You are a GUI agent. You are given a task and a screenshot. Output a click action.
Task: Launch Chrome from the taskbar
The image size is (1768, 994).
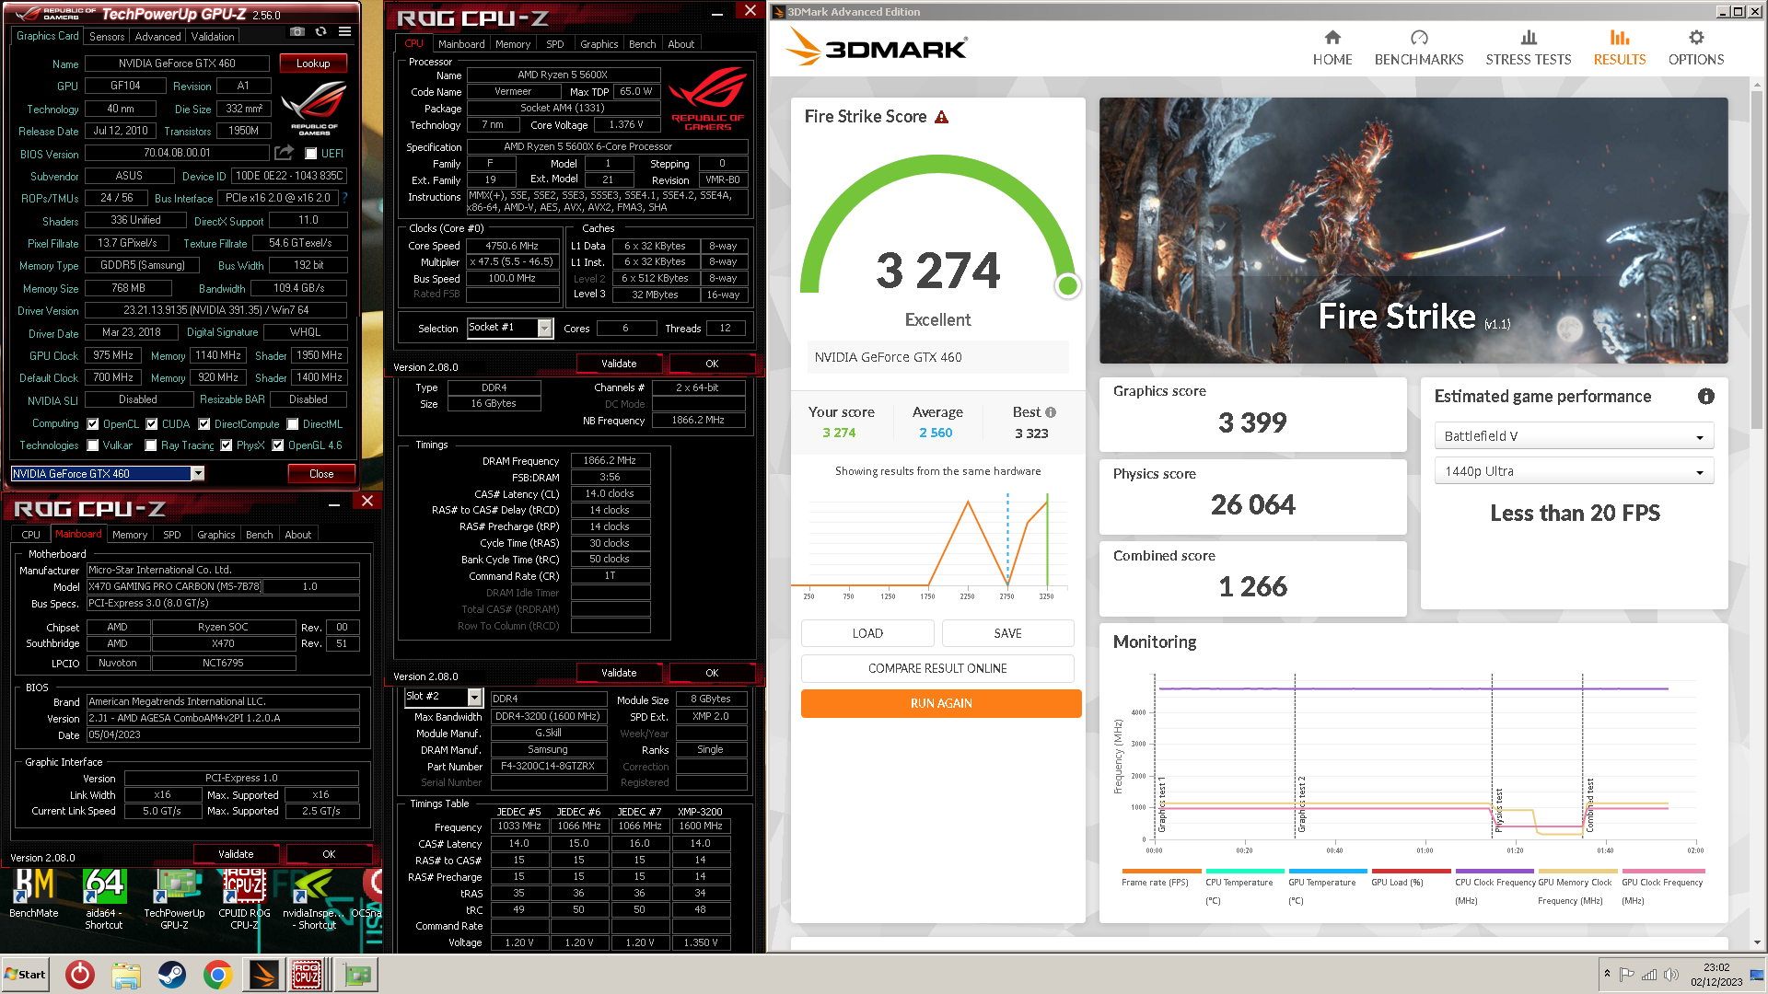tap(217, 975)
